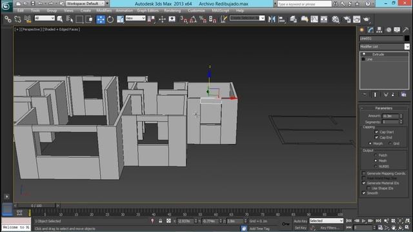Image resolution: width=413 pixels, height=232 pixels.
Task: Open the Select by Name dialog icon
Action: 70,19
